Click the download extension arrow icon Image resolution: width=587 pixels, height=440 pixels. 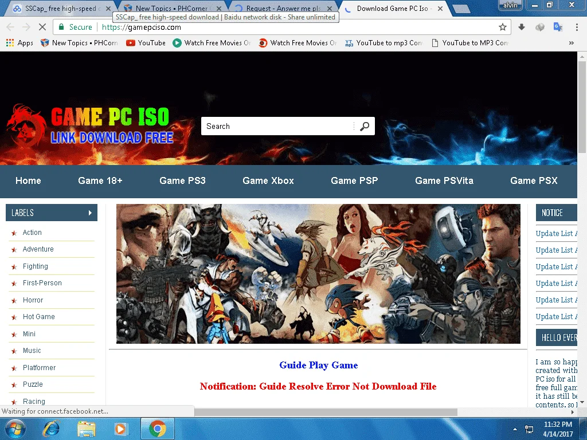pos(522,27)
